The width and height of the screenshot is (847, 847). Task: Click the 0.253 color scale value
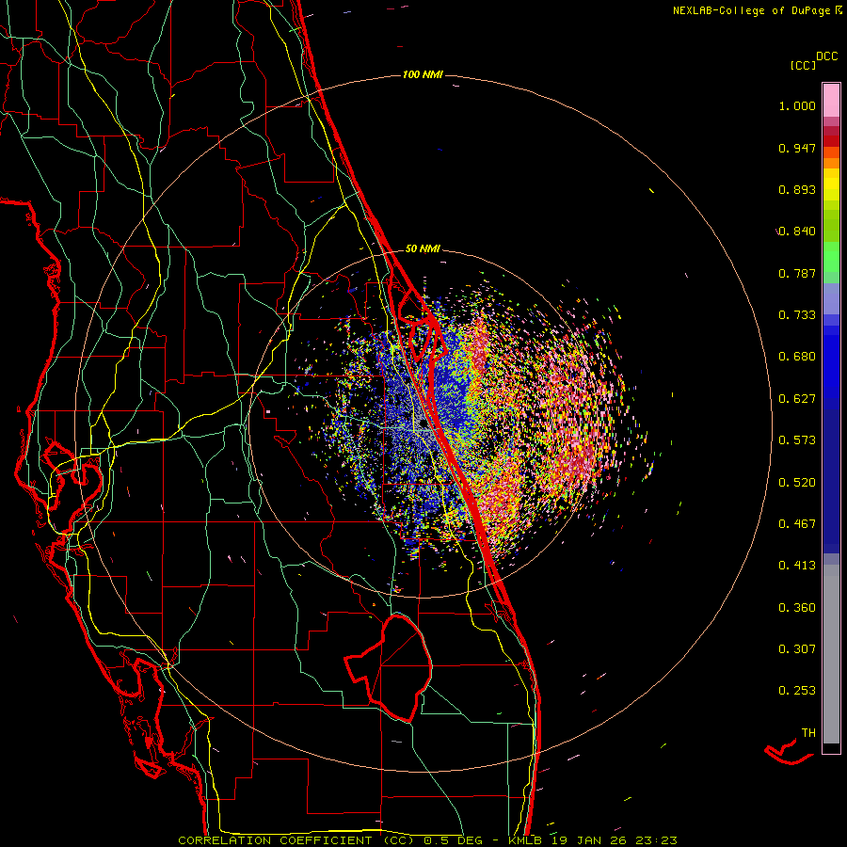tap(797, 691)
